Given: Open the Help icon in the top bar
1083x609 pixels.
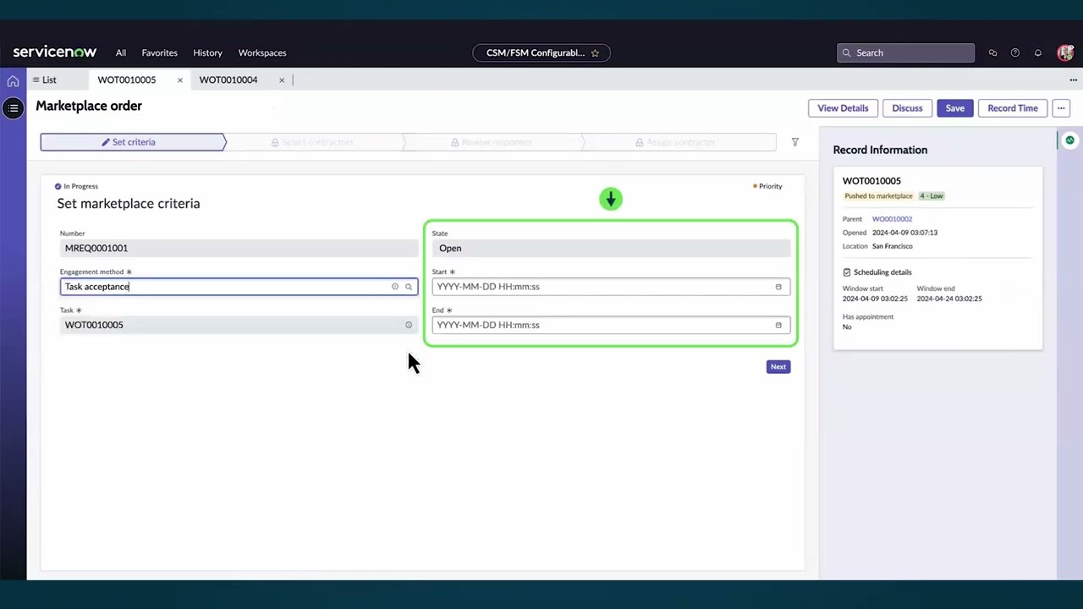Looking at the screenshot, I should [x=1015, y=52].
